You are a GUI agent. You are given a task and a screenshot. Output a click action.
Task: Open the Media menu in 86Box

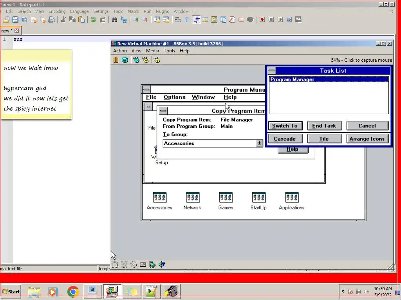coord(152,51)
